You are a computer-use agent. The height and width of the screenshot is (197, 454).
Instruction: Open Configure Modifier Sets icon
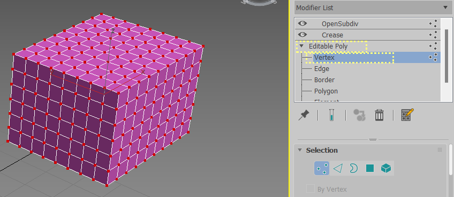407,115
